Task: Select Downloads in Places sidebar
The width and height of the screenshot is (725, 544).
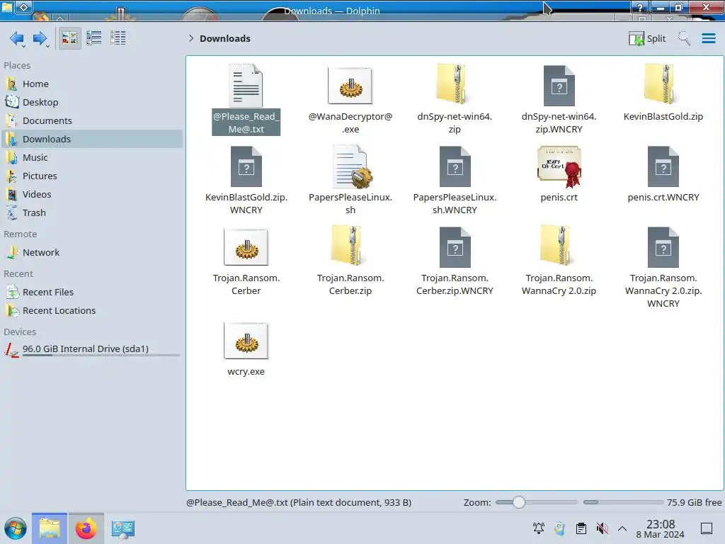Action: (x=91, y=140)
